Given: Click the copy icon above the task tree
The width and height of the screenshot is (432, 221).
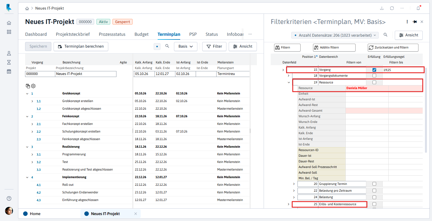Looking at the screenshot, I should [28, 86].
